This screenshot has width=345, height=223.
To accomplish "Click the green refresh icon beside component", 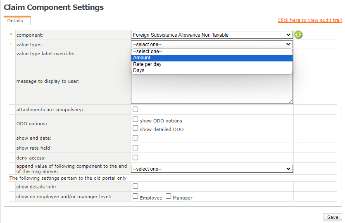I will 298,35.
